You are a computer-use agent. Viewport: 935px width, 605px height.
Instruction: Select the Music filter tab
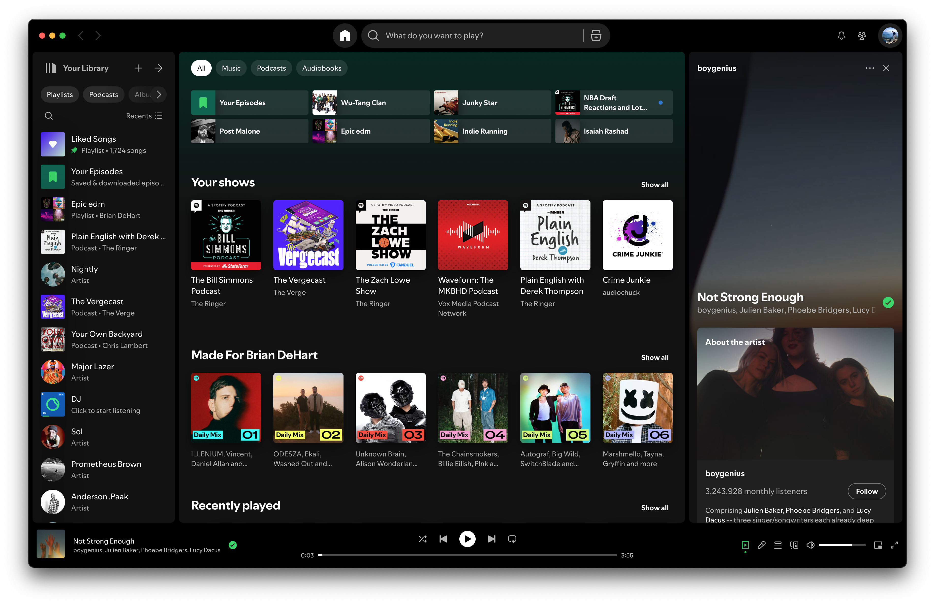(231, 68)
